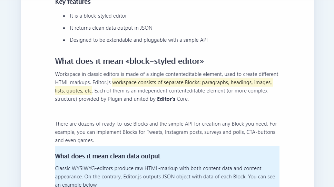Viewport: 334px width, 187px height.
Task: Open the ready-to-use Blocks link
Action: tap(125, 124)
